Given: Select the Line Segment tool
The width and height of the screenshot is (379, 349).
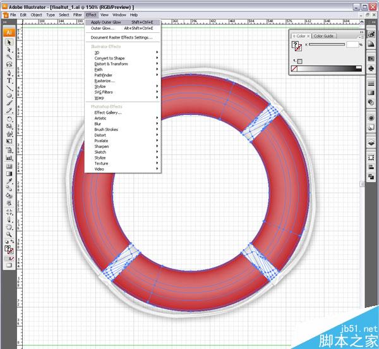Looking at the screenshot, I should pos(9,88).
